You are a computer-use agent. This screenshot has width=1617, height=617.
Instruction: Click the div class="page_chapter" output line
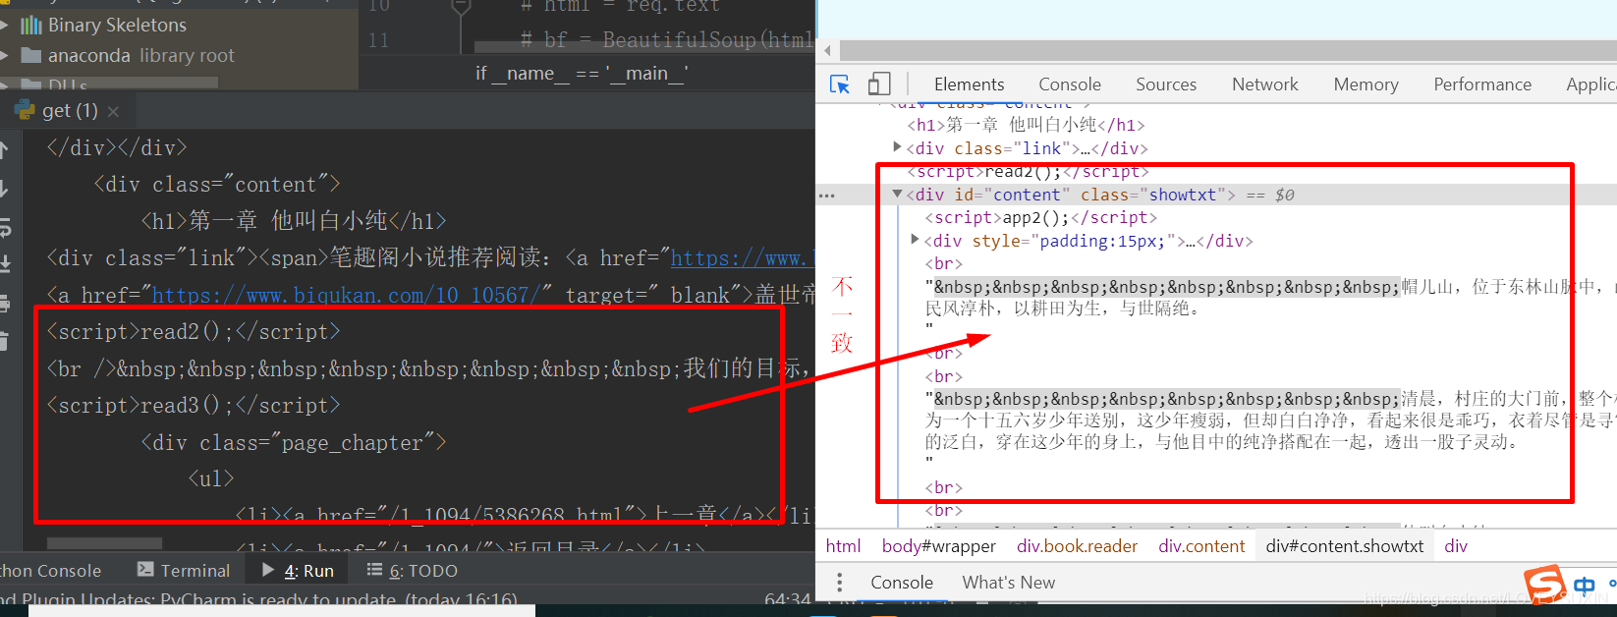click(x=294, y=442)
